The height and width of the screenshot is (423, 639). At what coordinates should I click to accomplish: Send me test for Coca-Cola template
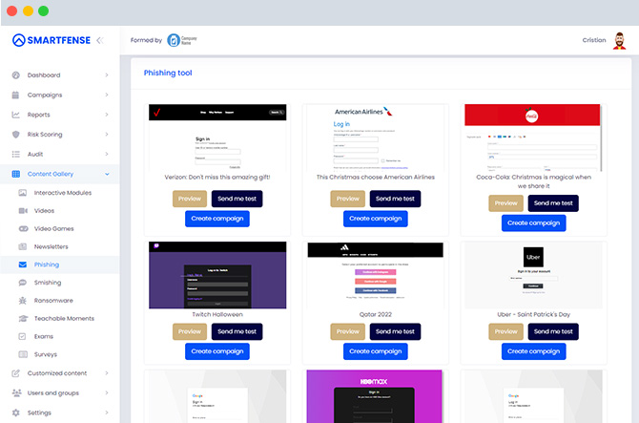553,203
